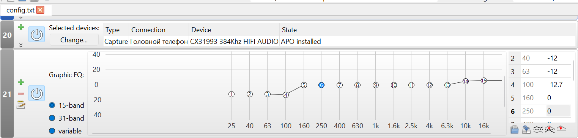Image resolution: width=578 pixels, height=138 pixels.
Task: Remove the Graphic EQ filter in row 21
Action: (x=21, y=93)
